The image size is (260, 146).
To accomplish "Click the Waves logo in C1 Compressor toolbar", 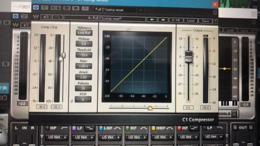I will (36, 17).
